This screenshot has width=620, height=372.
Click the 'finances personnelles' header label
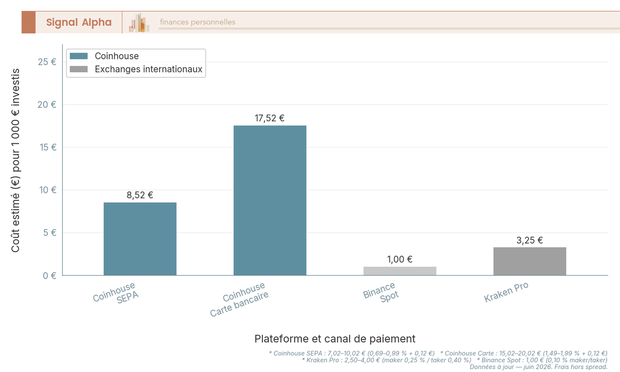pyautogui.click(x=198, y=22)
